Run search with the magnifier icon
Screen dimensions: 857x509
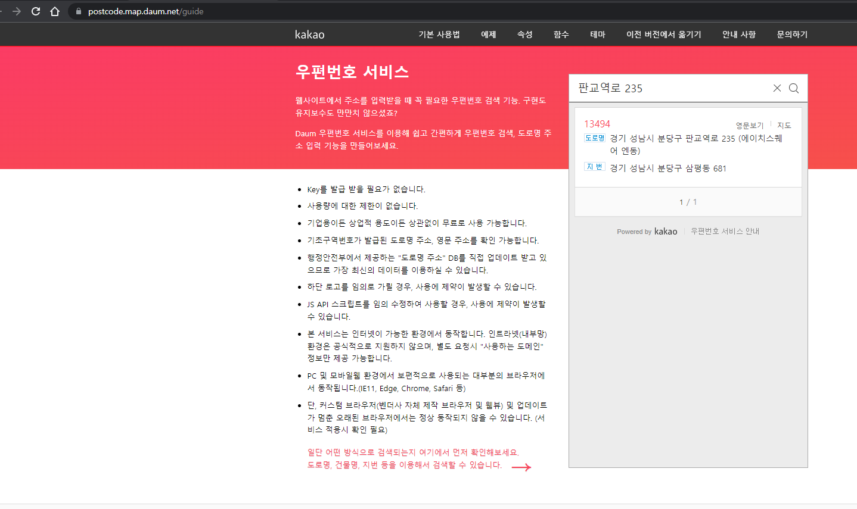pos(794,88)
